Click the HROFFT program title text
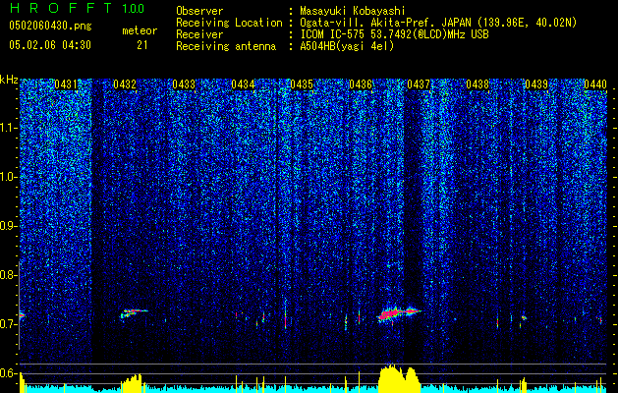618x393 pixels. (62, 8)
